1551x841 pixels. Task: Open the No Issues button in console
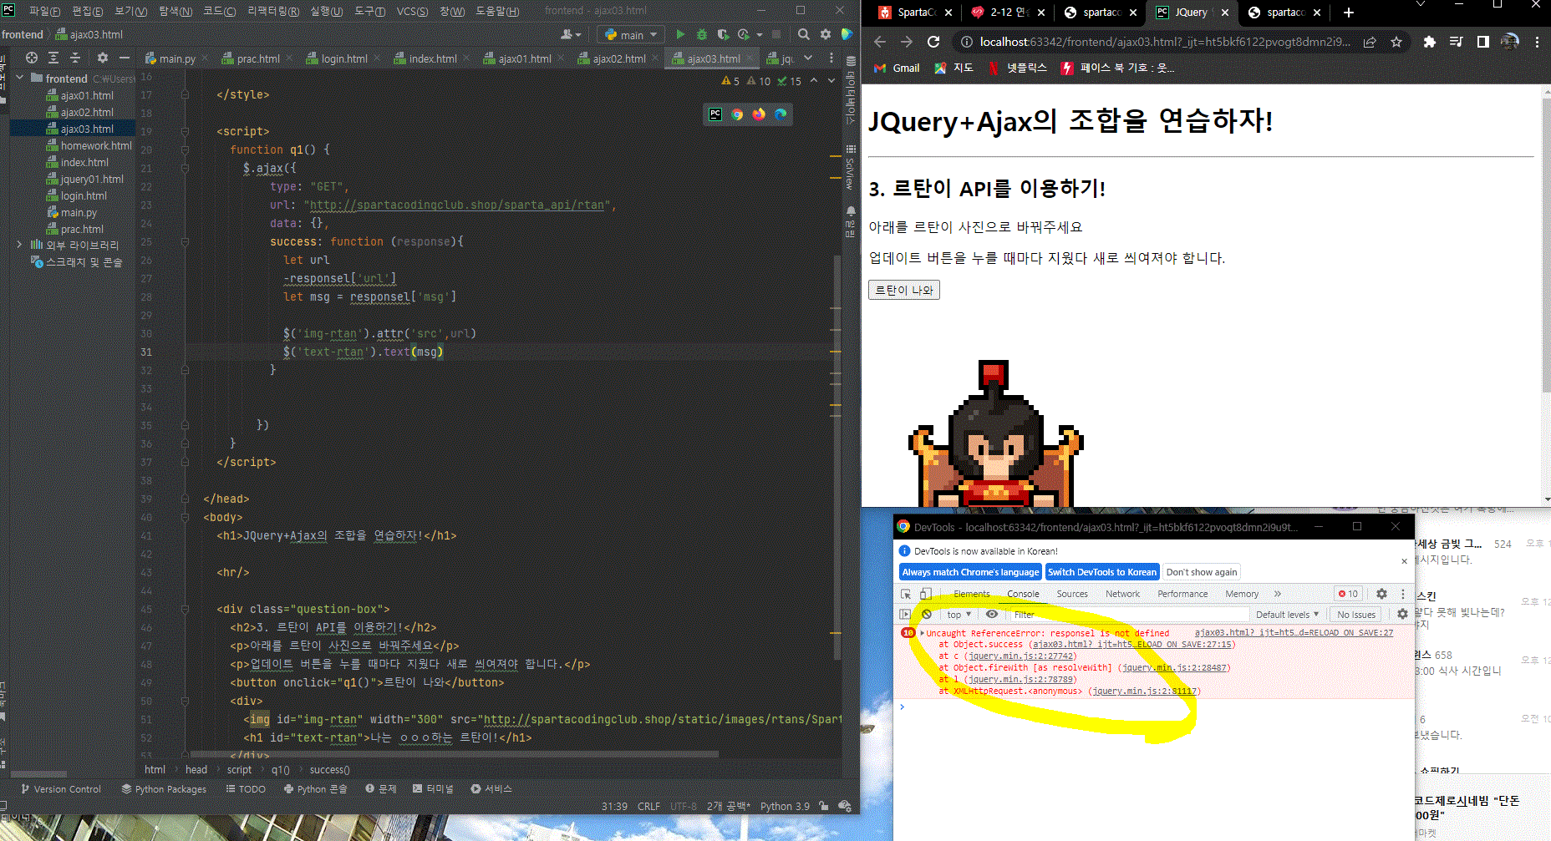coord(1356,614)
